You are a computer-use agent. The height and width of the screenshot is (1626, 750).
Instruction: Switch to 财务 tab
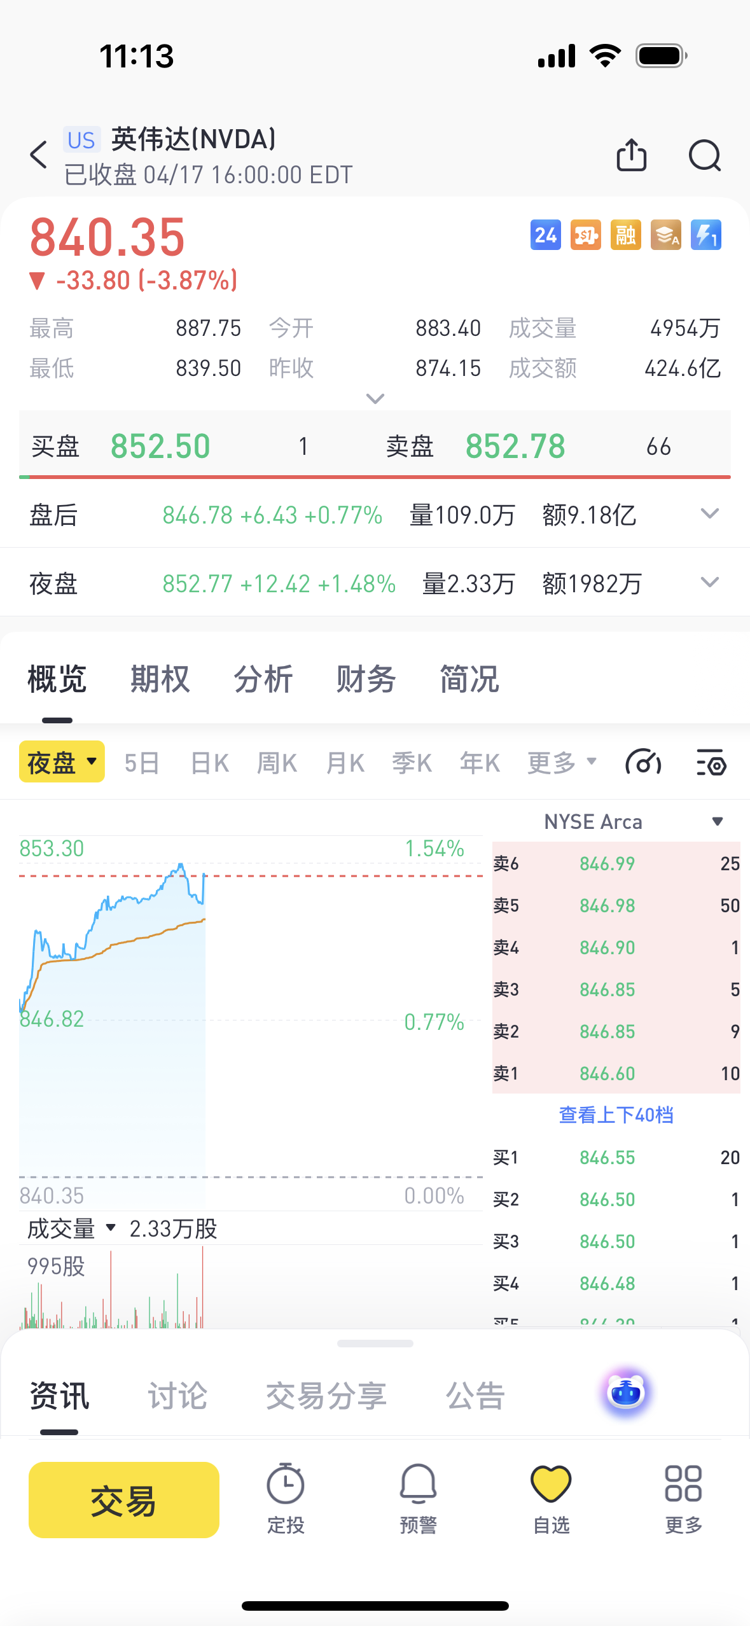coord(366,679)
